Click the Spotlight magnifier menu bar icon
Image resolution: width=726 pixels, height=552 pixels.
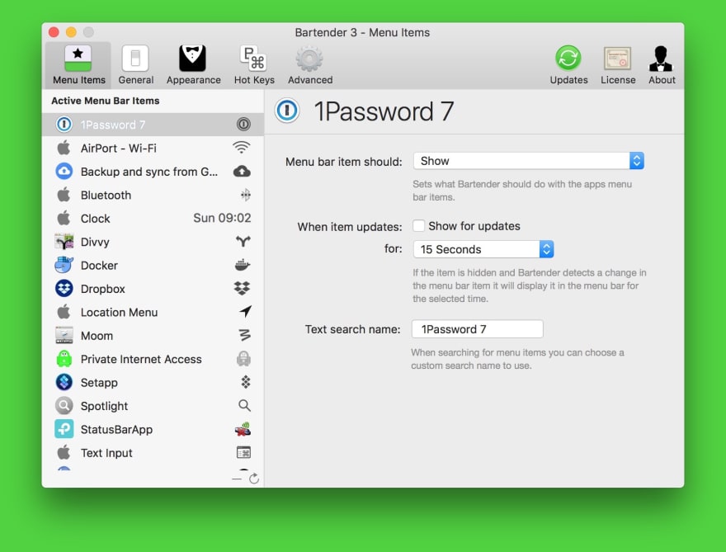coord(244,406)
